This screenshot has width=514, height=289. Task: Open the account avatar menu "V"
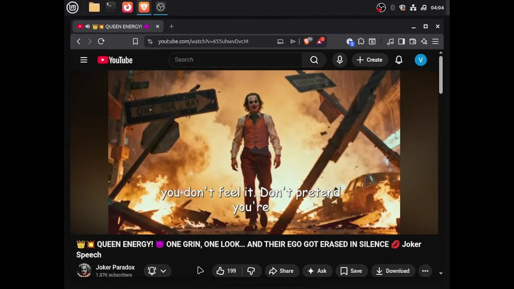click(x=420, y=60)
